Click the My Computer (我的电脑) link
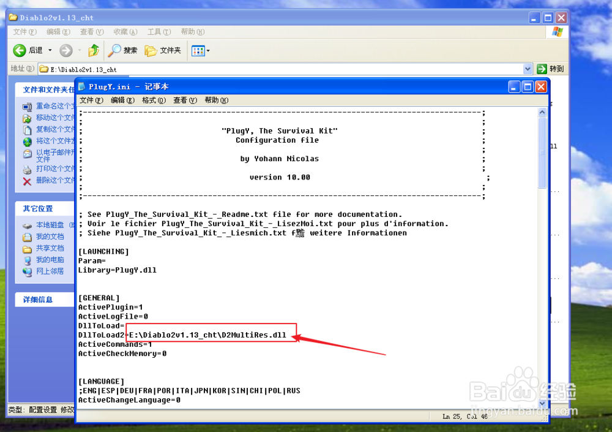Image resolution: width=612 pixels, height=432 pixels. [50, 260]
